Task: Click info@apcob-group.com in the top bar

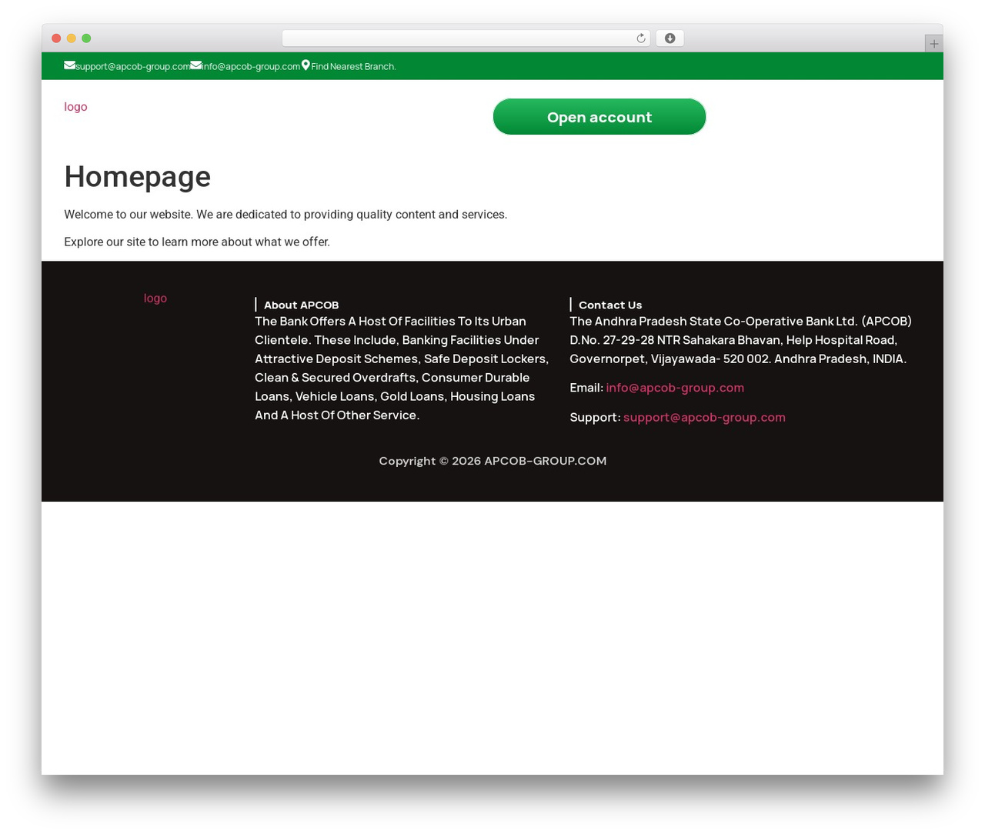Action: pos(251,67)
